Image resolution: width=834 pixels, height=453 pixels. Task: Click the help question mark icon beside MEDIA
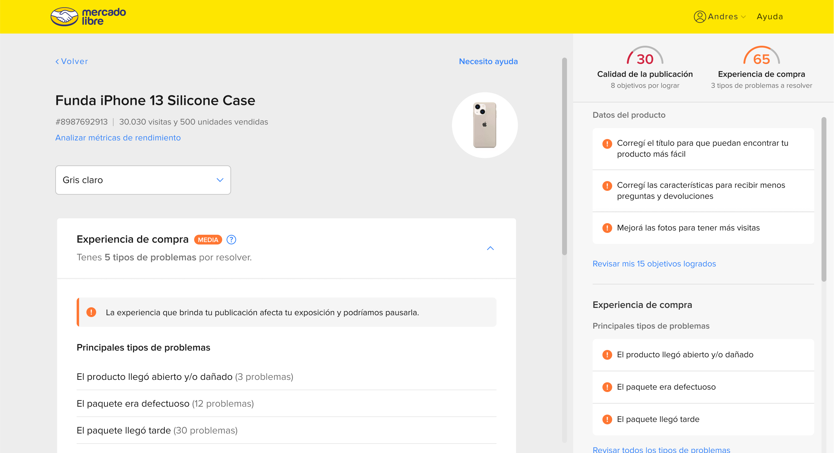click(231, 240)
